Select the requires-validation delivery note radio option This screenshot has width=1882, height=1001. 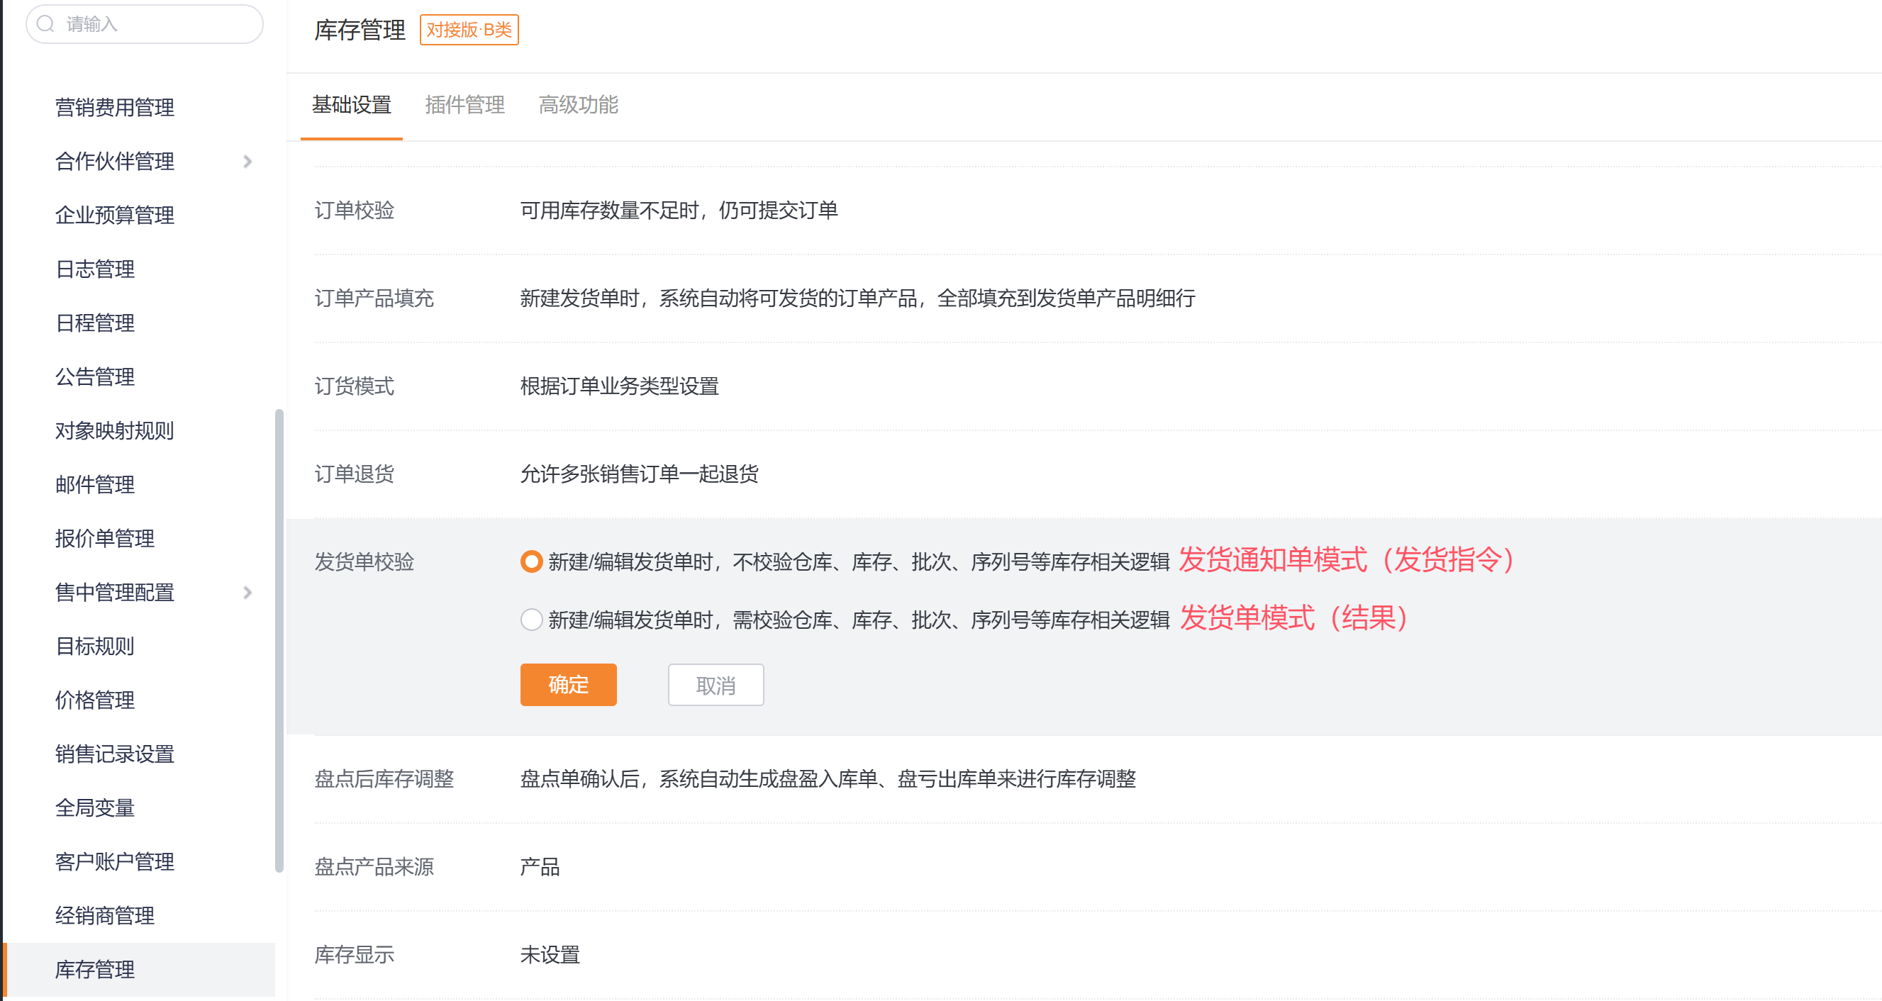[531, 620]
